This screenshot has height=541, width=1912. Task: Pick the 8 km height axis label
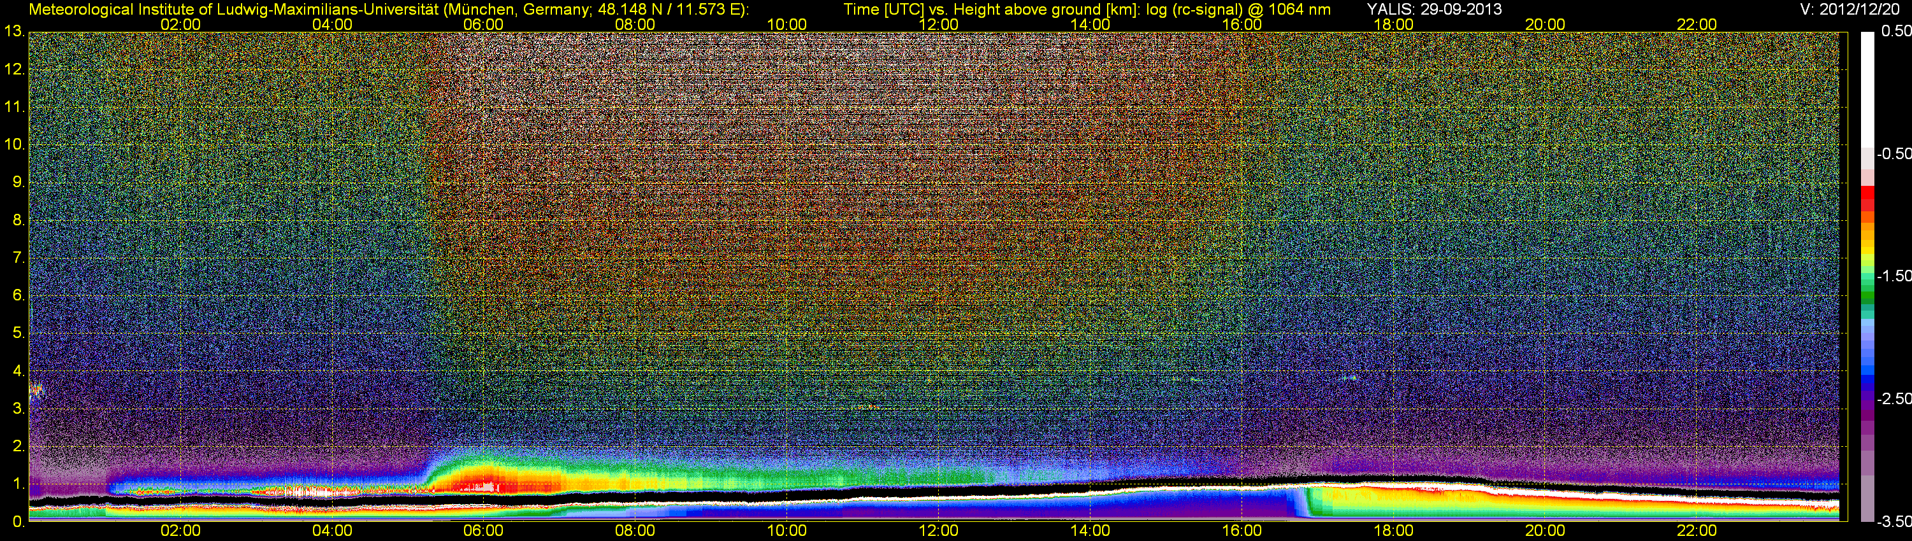(x=18, y=220)
